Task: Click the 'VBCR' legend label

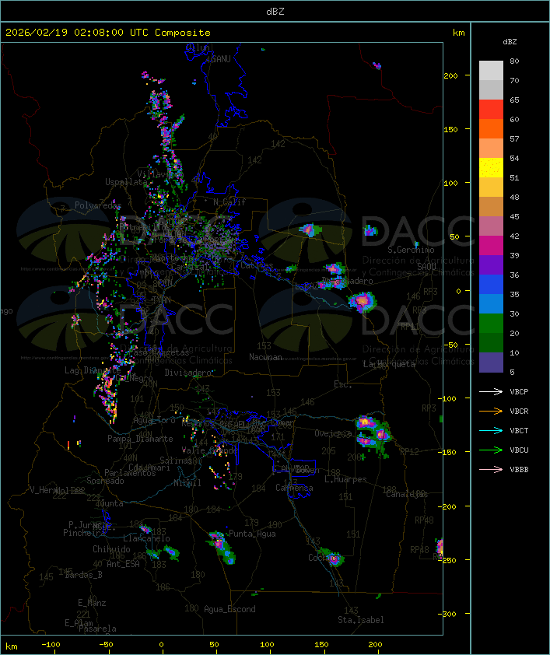Action: point(519,411)
